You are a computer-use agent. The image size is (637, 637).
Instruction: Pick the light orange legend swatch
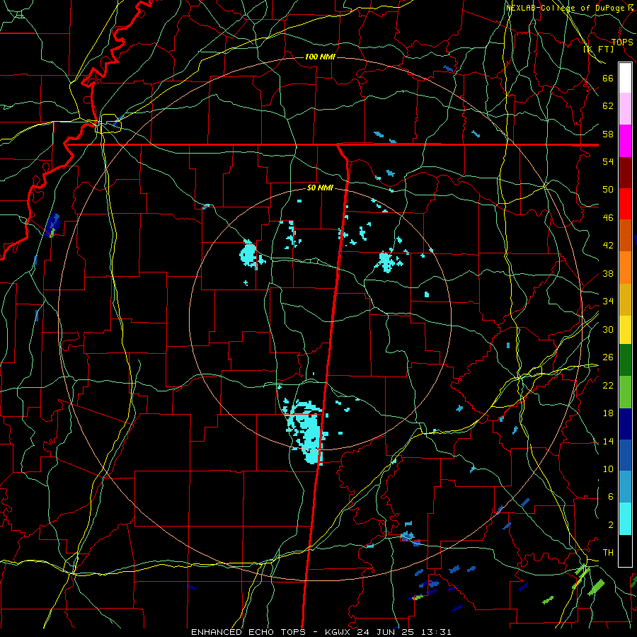tap(625, 268)
